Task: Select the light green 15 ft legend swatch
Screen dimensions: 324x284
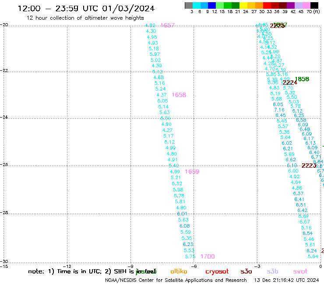Action: click(x=220, y=5)
